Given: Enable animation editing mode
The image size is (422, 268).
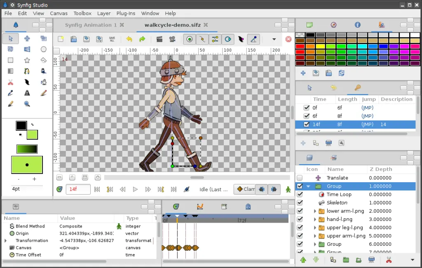Looking at the screenshot, I should (x=287, y=189).
